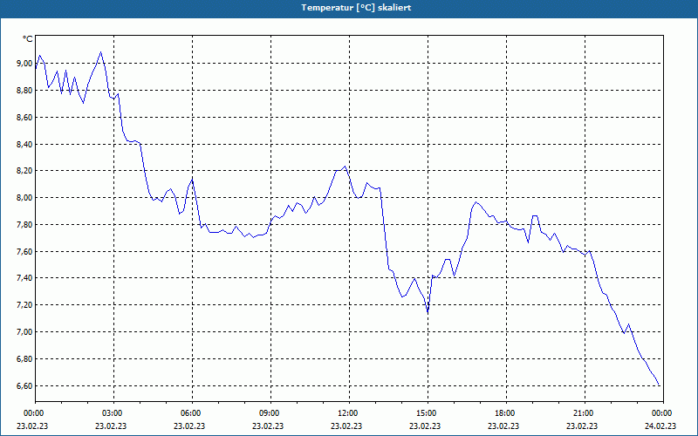The height and width of the screenshot is (436, 698).
Task: Click the 03:00 time label
Action: [113, 413]
